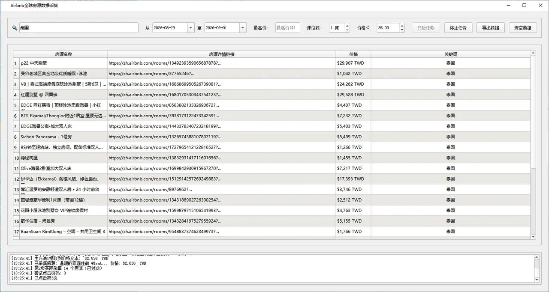Select listing row p22 中天别墅

click(63, 63)
